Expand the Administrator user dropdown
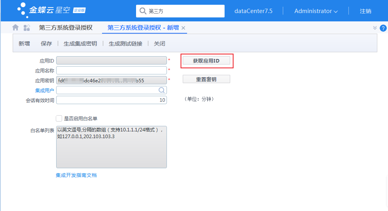 pos(316,11)
